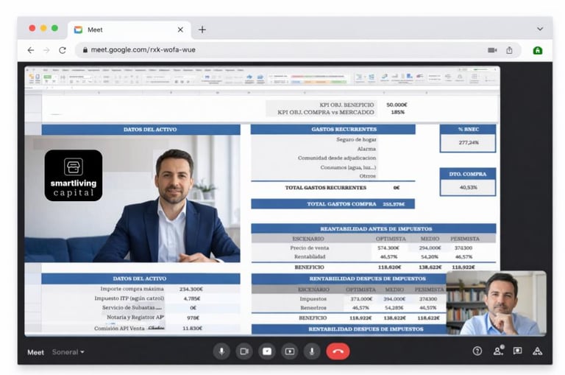
Task: Click the KPI OBJ. BENEFICIO label
Action: (x=347, y=105)
